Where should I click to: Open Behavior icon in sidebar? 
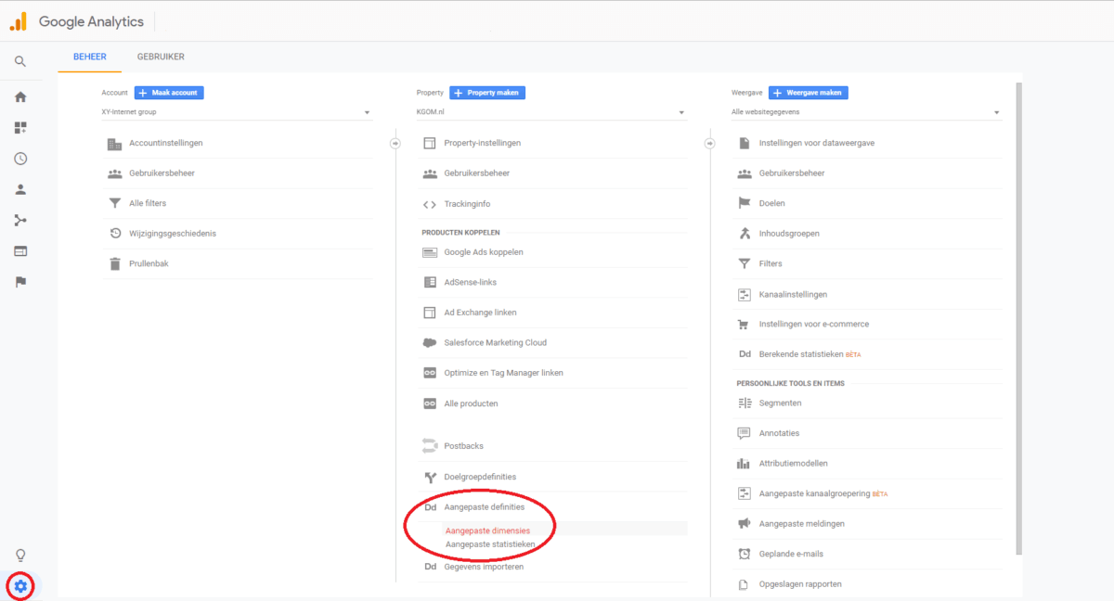point(20,251)
